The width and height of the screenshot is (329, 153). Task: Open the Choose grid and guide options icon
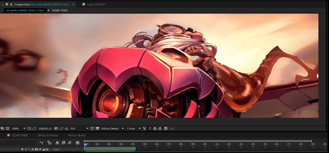pyautogui.click(x=29, y=128)
